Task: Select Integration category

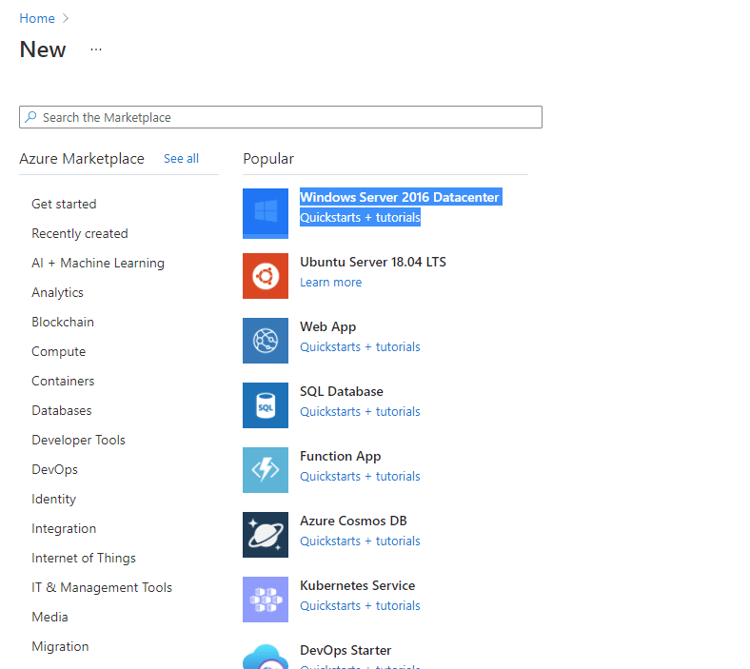Action: (x=64, y=528)
